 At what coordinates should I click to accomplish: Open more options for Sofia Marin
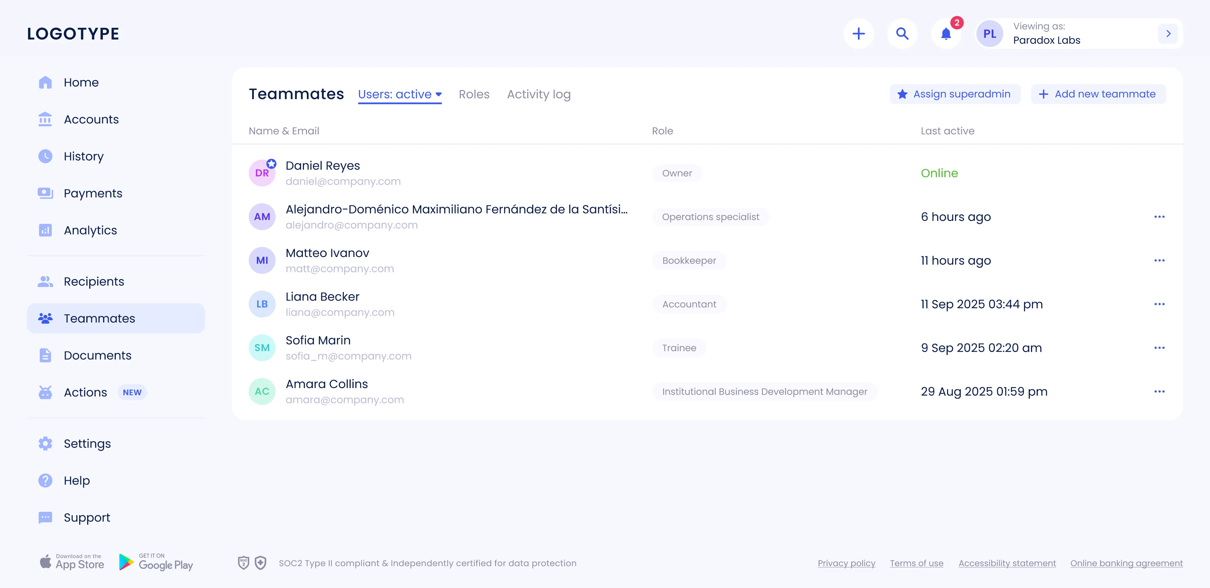point(1159,348)
